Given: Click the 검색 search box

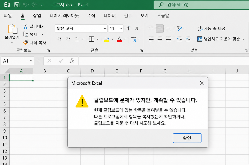Looking at the screenshot, I should coord(201,5).
